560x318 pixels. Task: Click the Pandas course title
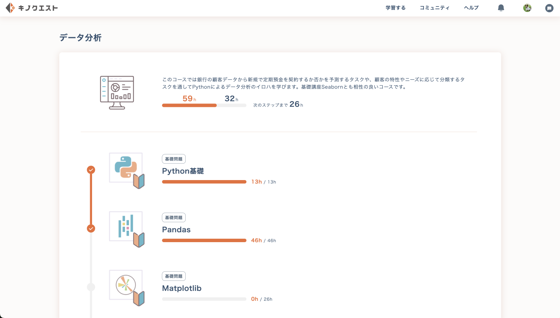pos(176,230)
